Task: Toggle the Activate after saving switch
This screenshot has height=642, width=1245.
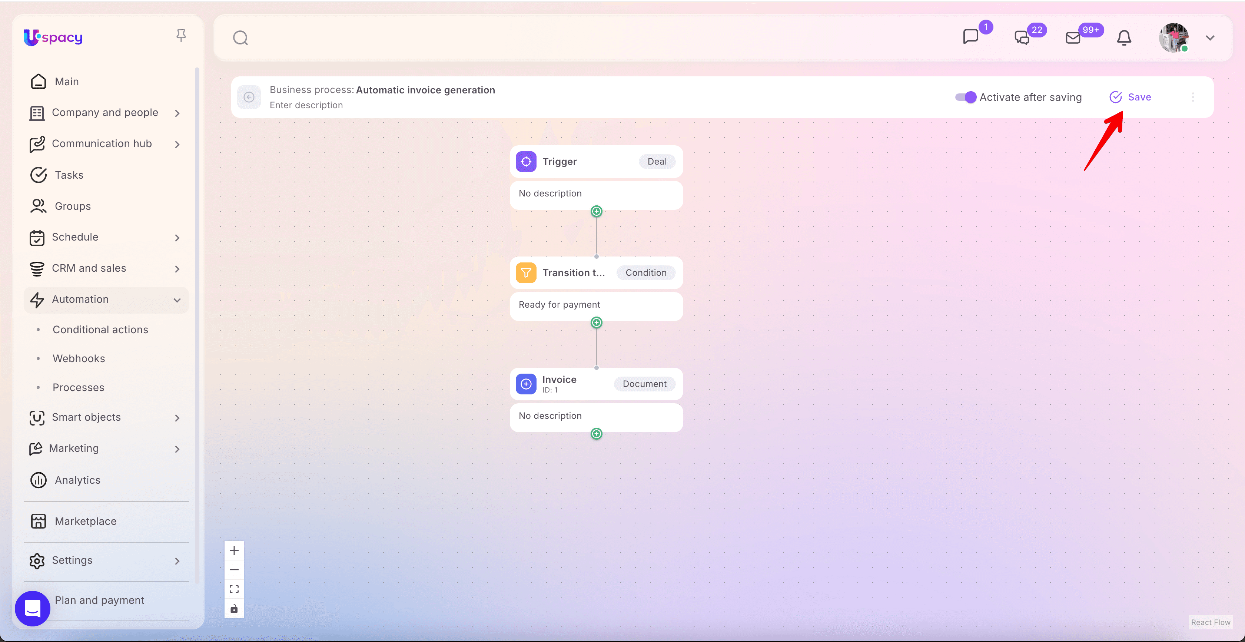Action: [965, 97]
